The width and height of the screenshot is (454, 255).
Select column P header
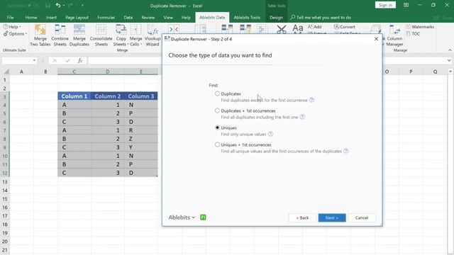click(411, 72)
